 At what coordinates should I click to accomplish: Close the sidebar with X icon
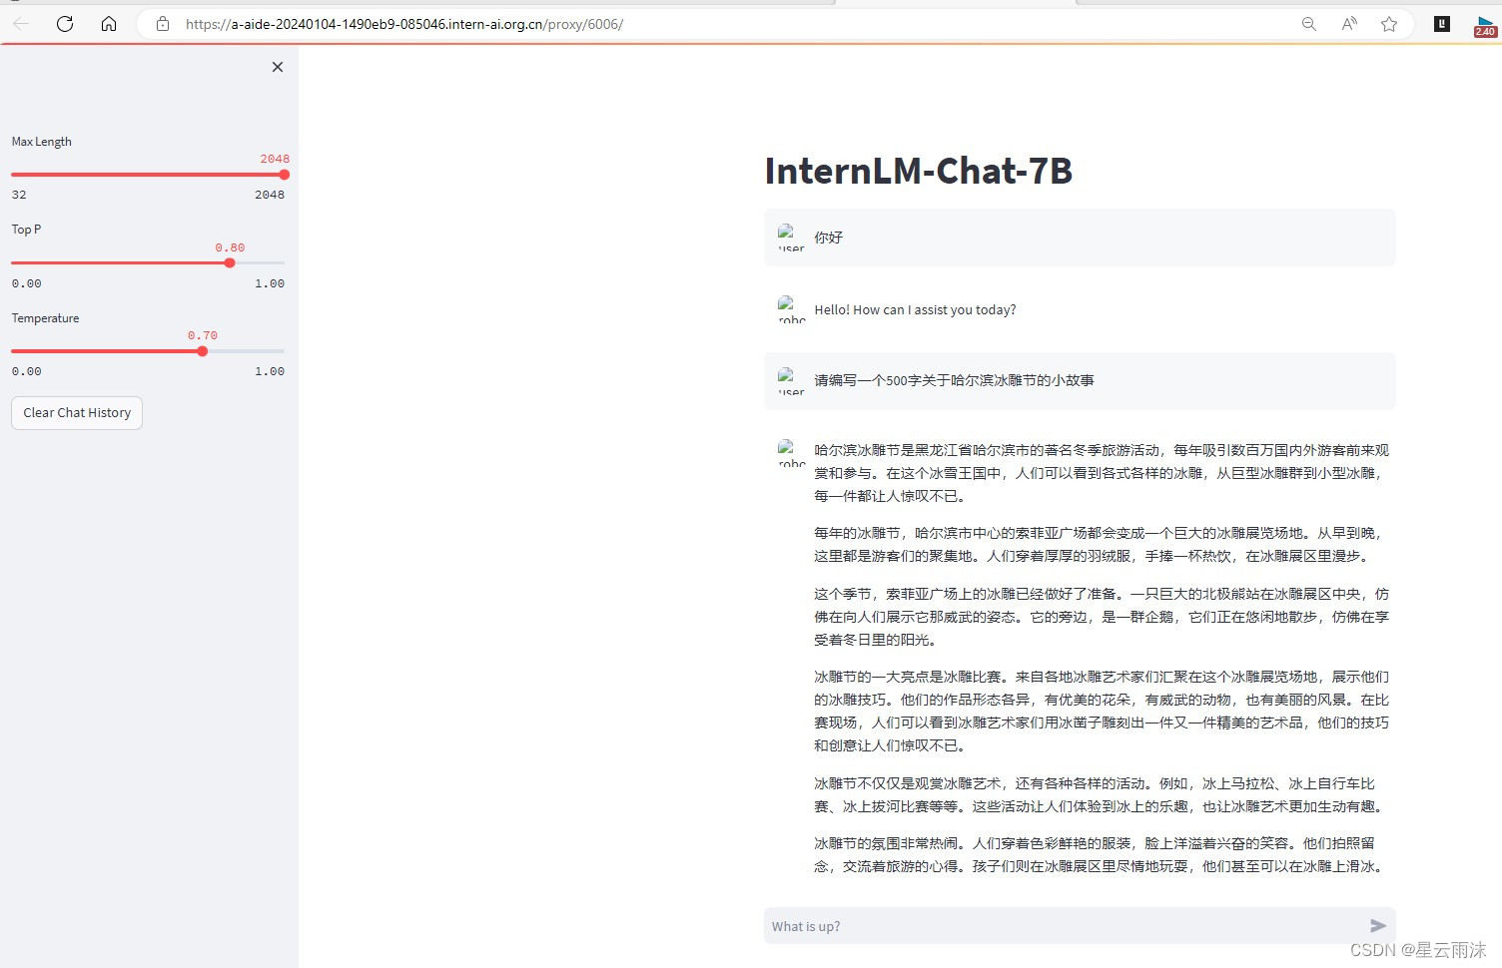pyautogui.click(x=278, y=67)
